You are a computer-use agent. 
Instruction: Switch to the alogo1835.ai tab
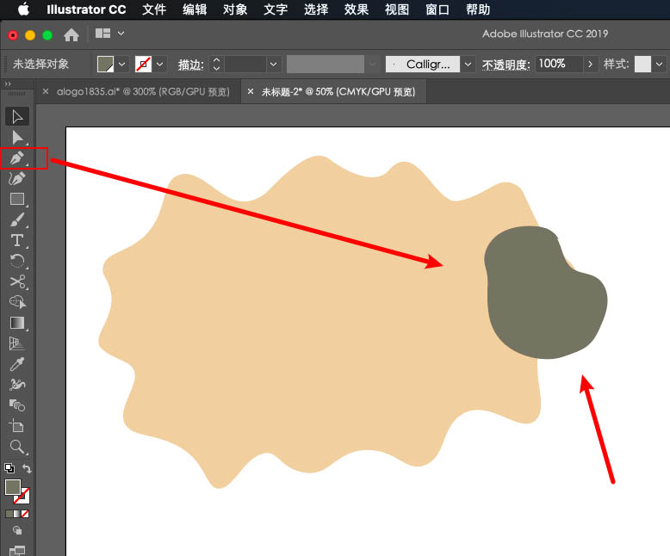pyautogui.click(x=143, y=91)
